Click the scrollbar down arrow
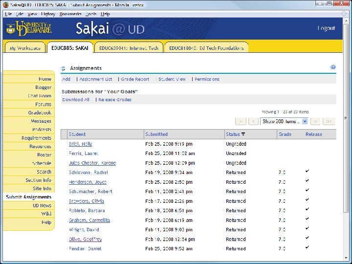352x264 pixels. click(346, 258)
